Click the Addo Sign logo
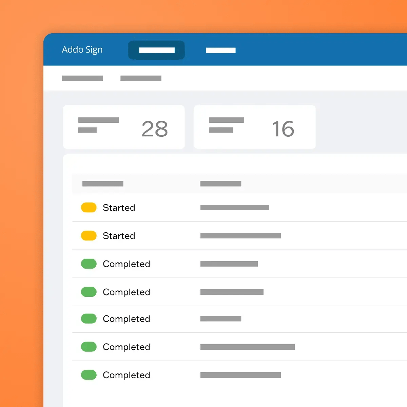Screen dimensions: 407x407 click(82, 50)
